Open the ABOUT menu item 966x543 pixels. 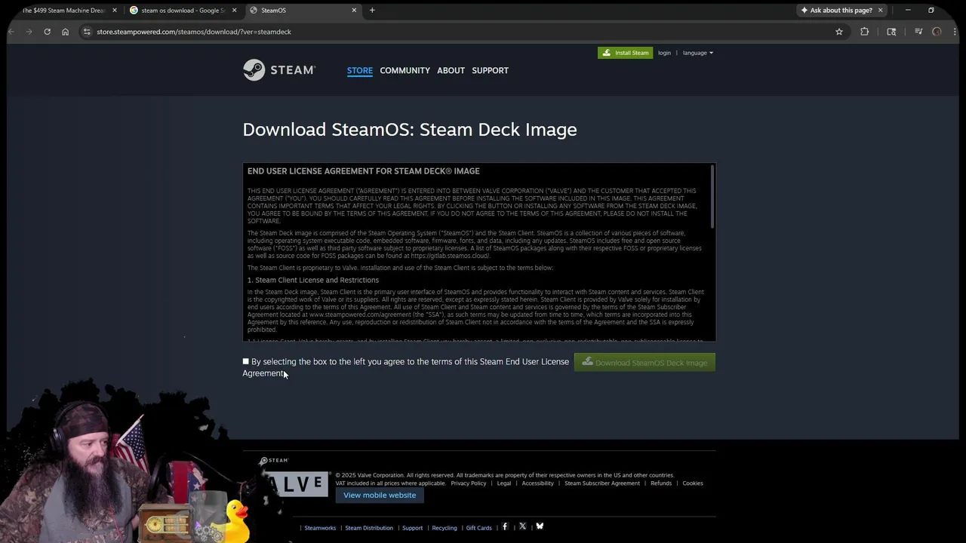pyautogui.click(x=451, y=70)
